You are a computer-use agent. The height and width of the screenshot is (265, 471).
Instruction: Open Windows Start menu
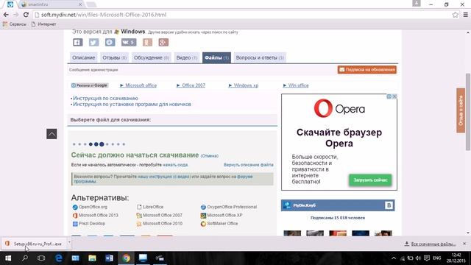point(8,258)
